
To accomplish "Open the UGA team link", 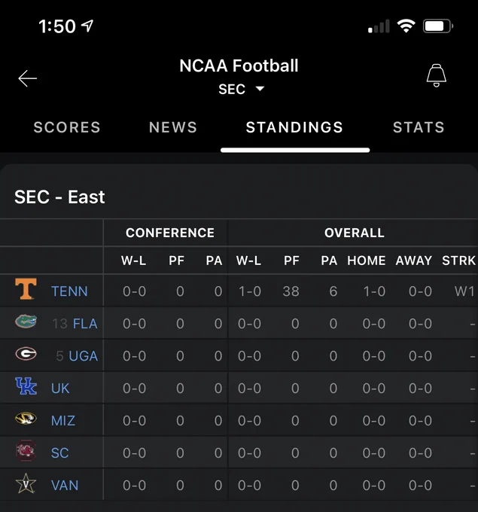I will 84,356.
